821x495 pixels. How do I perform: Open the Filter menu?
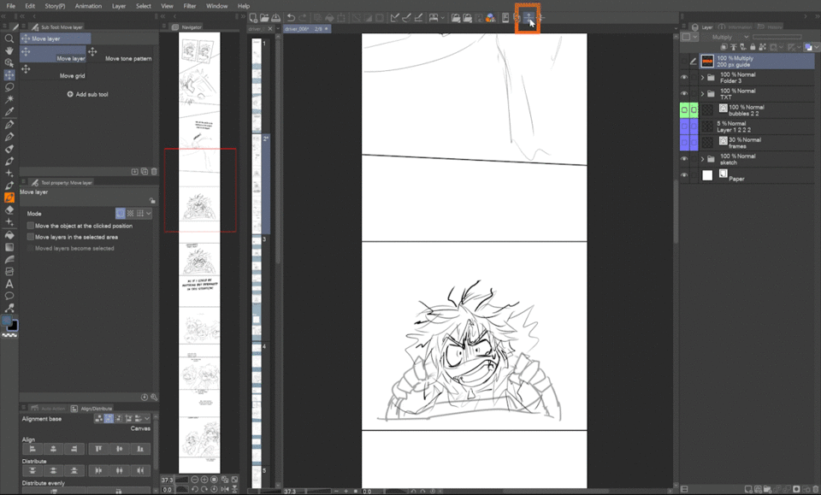coord(190,6)
